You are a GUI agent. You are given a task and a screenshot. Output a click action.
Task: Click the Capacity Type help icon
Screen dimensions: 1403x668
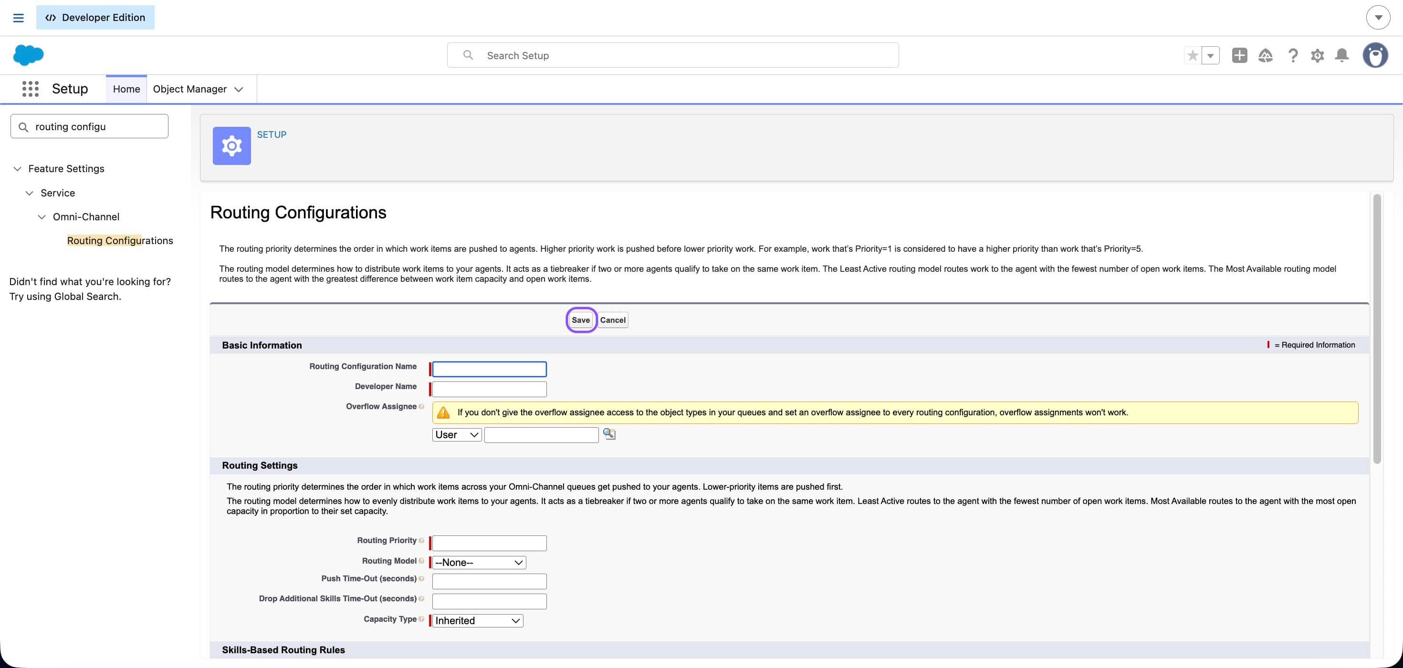(x=421, y=619)
